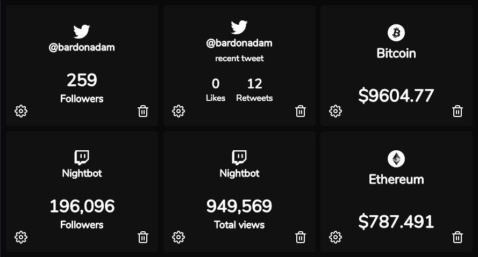Open settings for the Twitter followers widget
The width and height of the screenshot is (478, 257).
click(x=21, y=111)
